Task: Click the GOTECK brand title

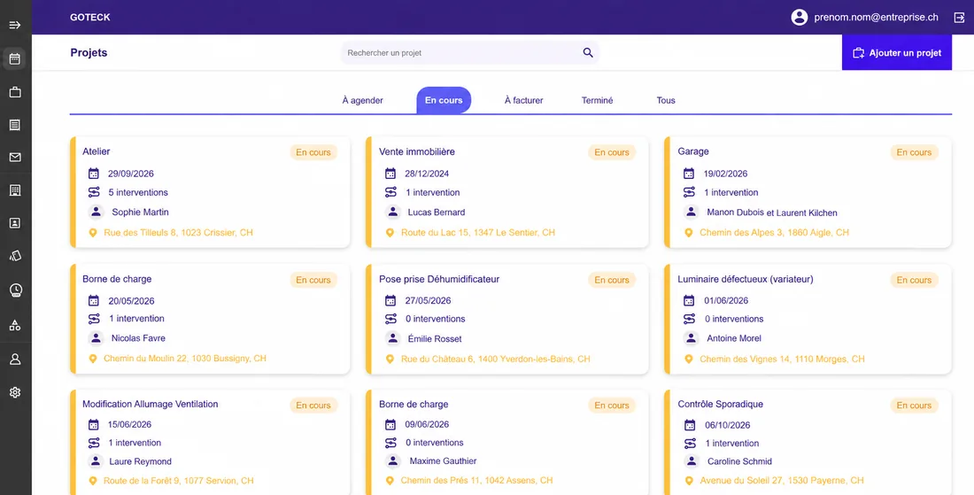Action: (90, 18)
